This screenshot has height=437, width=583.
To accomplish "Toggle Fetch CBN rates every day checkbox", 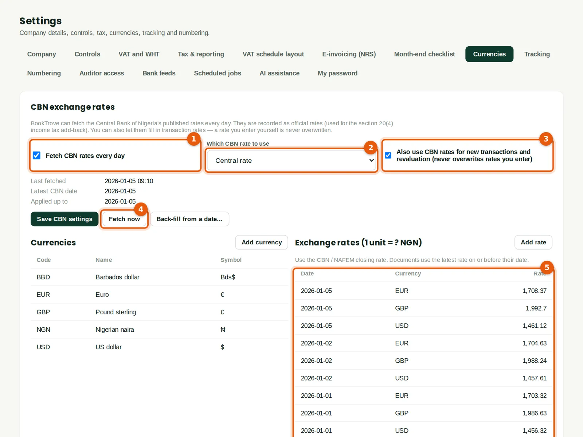I will 37,155.
